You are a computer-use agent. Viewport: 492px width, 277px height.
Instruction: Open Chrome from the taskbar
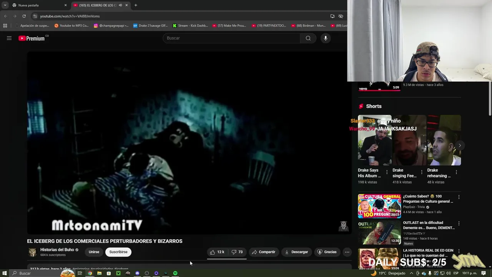pos(90,273)
